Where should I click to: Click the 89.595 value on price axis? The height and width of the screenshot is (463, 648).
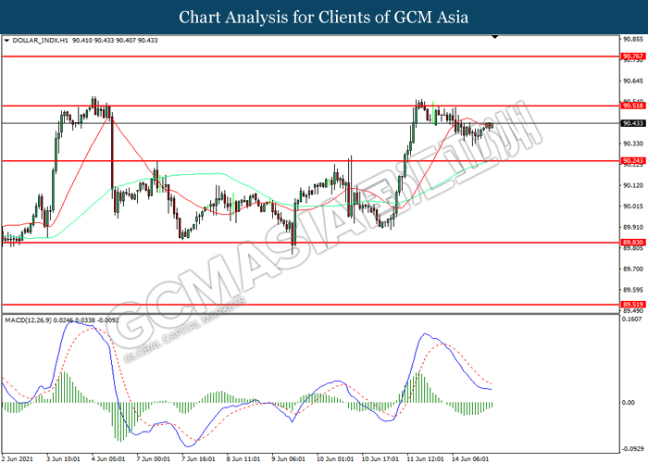click(633, 290)
